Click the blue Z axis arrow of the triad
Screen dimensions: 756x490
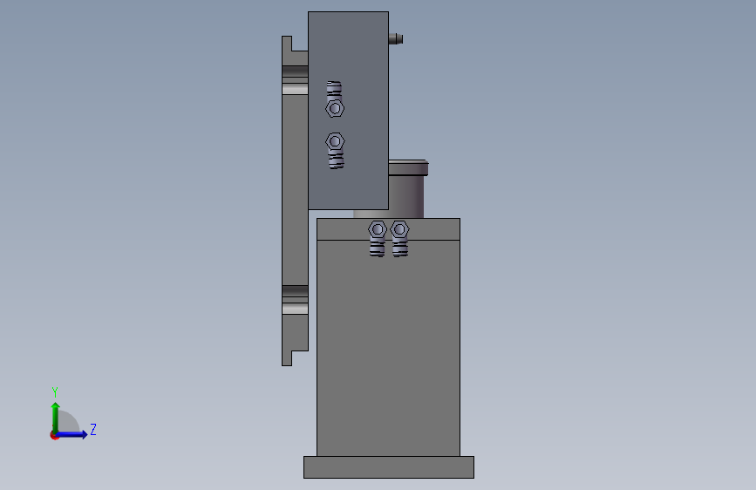point(72,434)
